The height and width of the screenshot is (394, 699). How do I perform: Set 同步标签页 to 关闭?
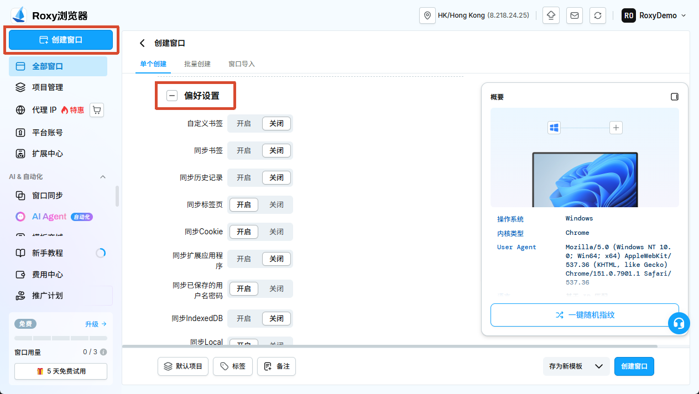tap(277, 204)
